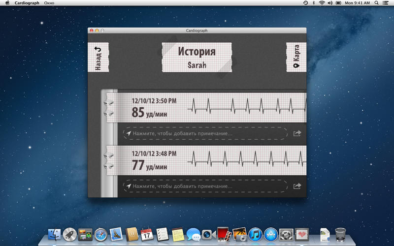Open Finder from the dock

tap(54, 235)
